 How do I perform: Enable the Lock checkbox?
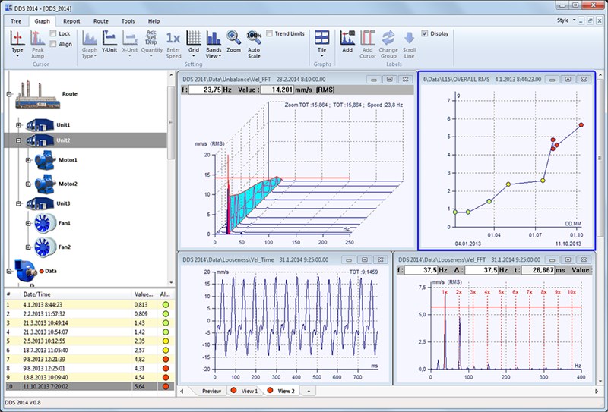point(53,33)
